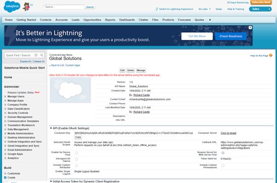Click the Manage button
Screen dimensions: 277x183
[141, 71]
